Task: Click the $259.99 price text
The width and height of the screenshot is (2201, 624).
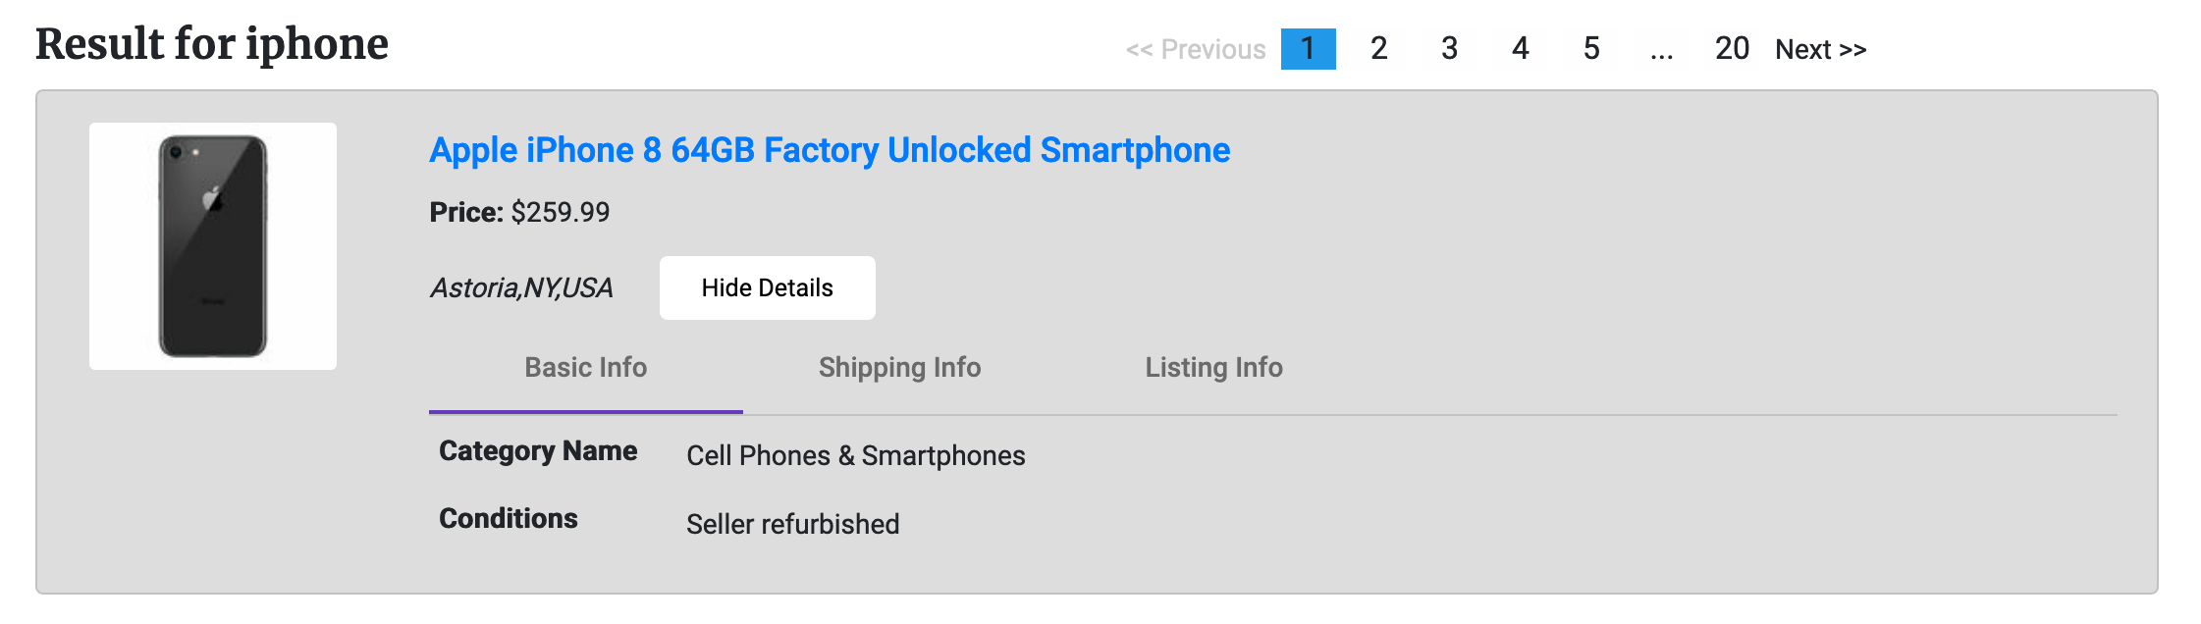Action: point(560,212)
